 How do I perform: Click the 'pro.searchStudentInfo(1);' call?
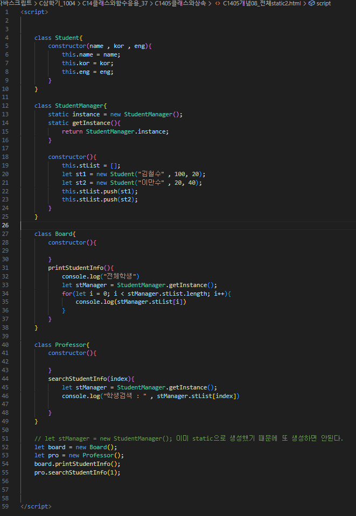tap(78, 472)
